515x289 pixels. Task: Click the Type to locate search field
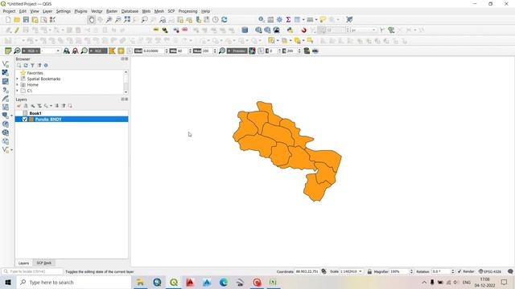[32, 271]
